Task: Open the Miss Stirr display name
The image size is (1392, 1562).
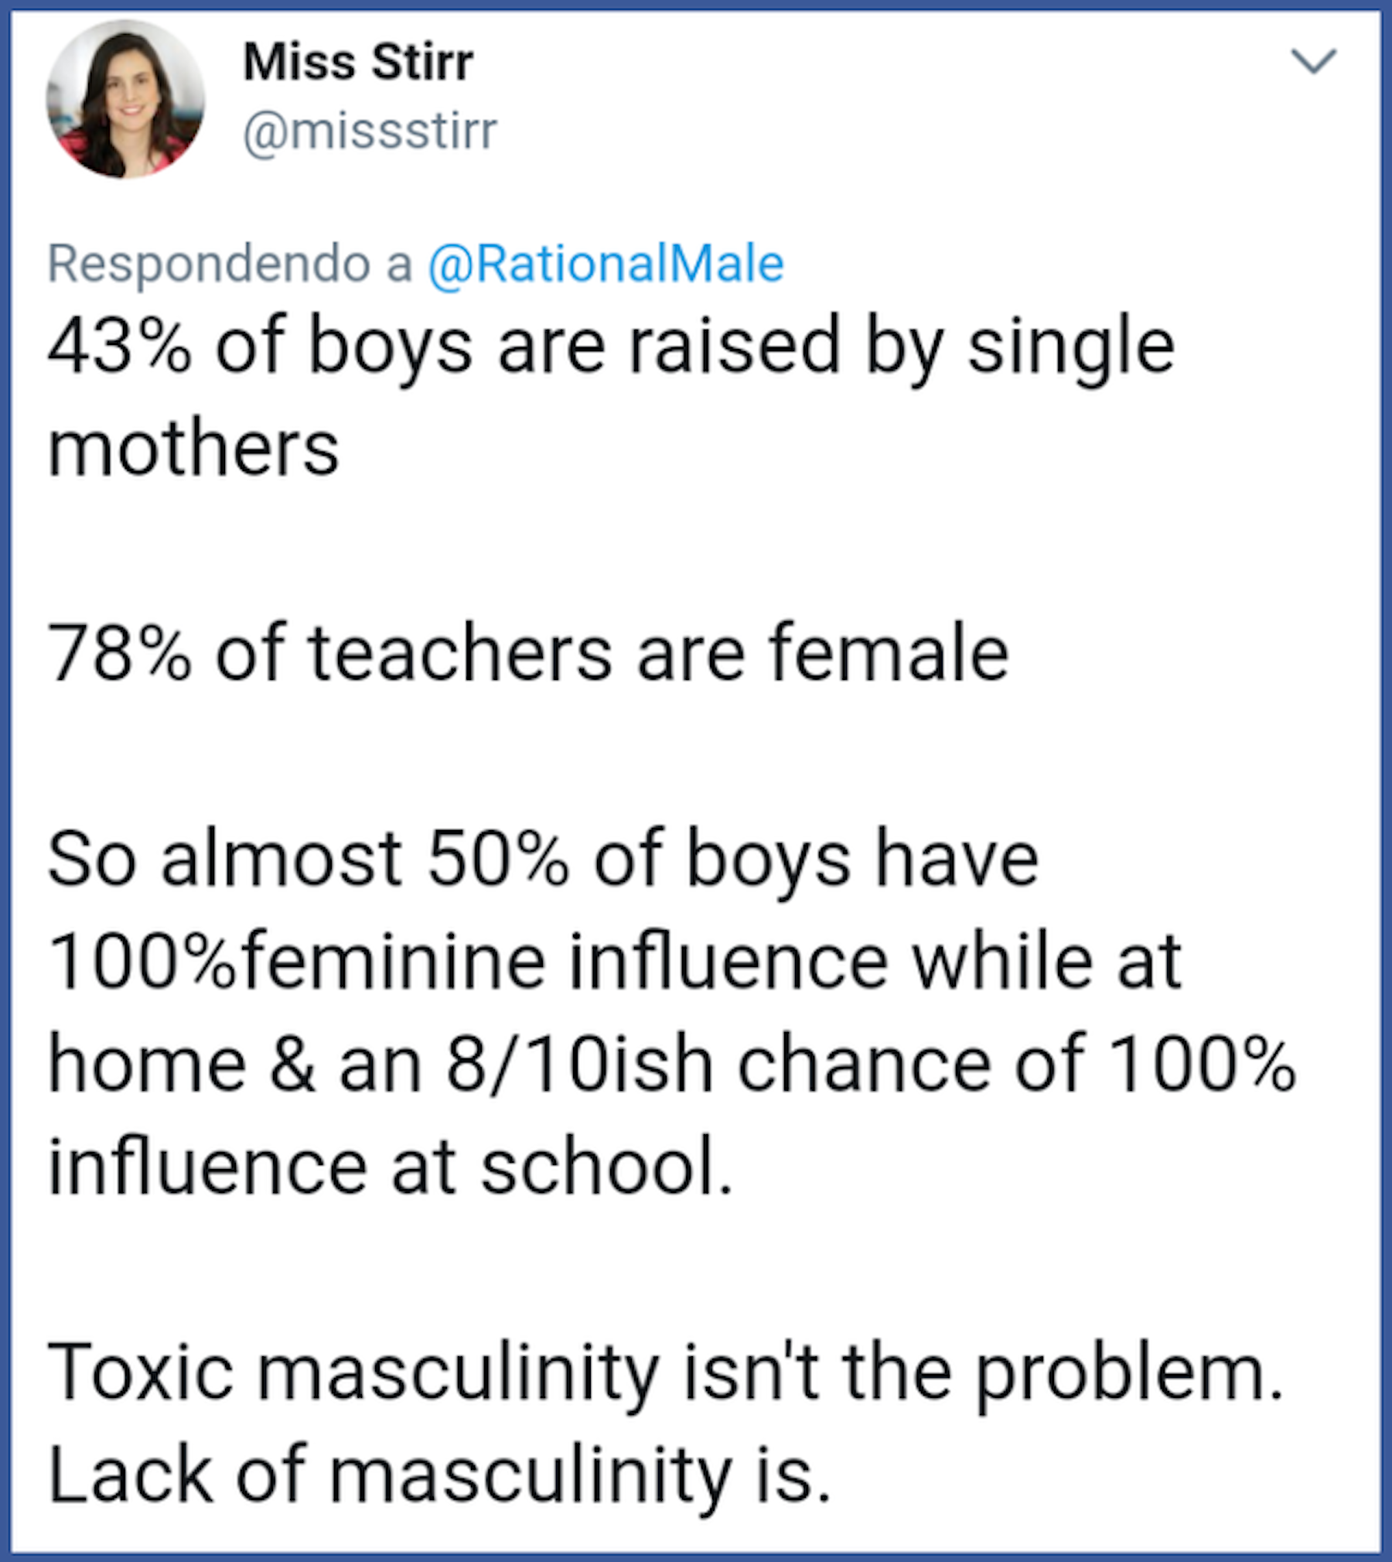Action: tap(358, 62)
